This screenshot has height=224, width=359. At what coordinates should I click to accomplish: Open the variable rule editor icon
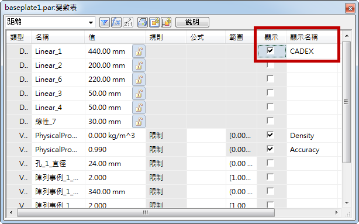128,22
